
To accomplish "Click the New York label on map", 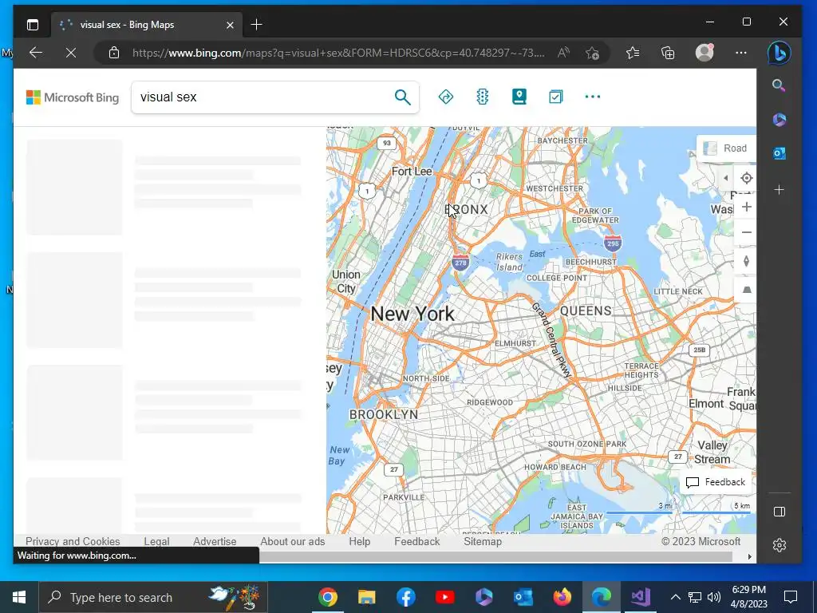I will point(412,314).
